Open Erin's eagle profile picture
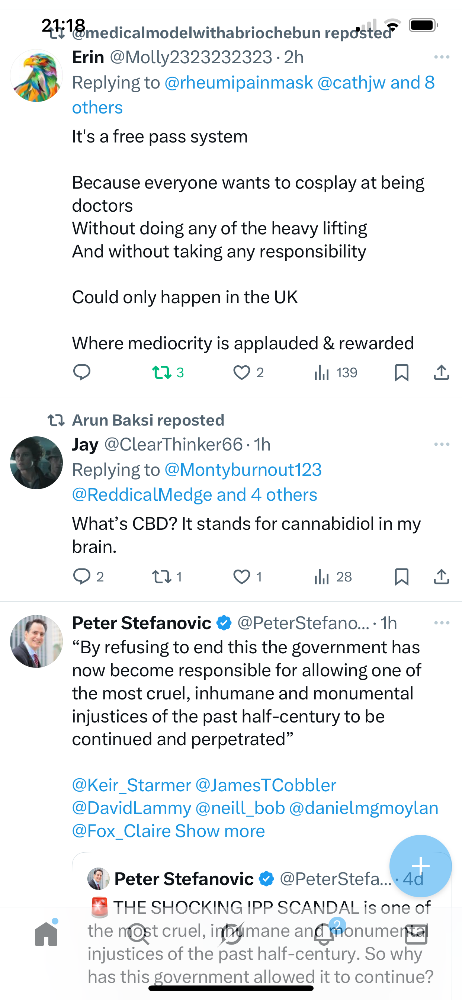 click(x=36, y=76)
